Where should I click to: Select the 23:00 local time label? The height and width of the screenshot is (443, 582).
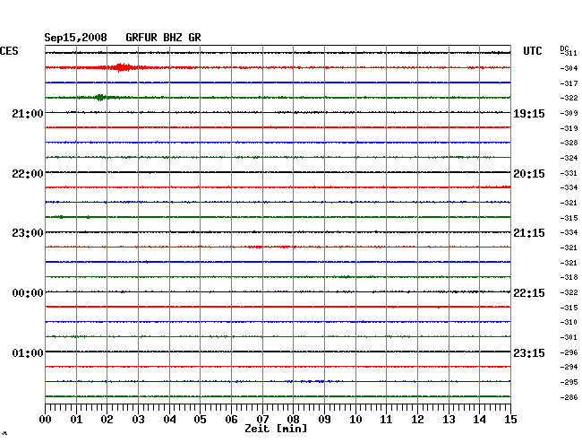(28, 233)
